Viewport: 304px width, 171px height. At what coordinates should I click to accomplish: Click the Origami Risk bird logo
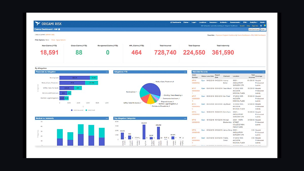point(38,24)
